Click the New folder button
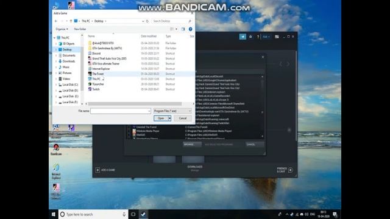390x219 pixels. point(80,29)
